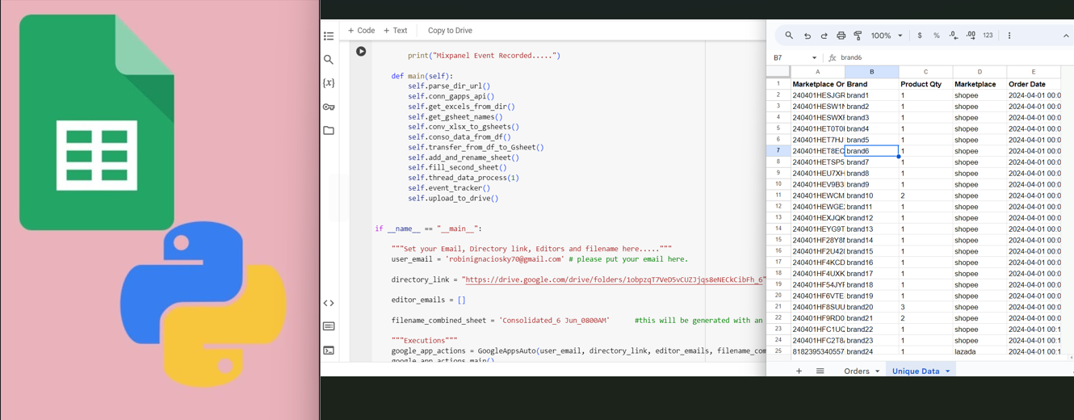The width and height of the screenshot is (1074, 420).
Task: Click the Copy to Drive button
Action: tap(450, 31)
